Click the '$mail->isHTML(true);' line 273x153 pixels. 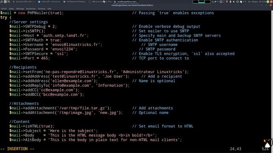32,126
